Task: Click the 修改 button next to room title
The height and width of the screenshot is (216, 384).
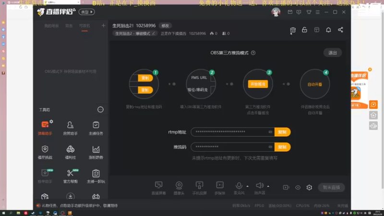Action: coord(165,26)
